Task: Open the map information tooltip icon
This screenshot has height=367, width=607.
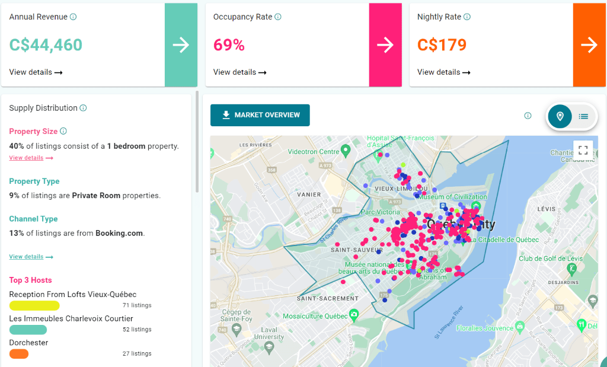Action: [528, 116]
